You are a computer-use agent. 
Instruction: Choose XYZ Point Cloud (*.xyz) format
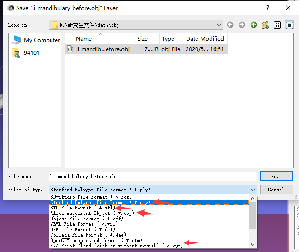(149, 246)
